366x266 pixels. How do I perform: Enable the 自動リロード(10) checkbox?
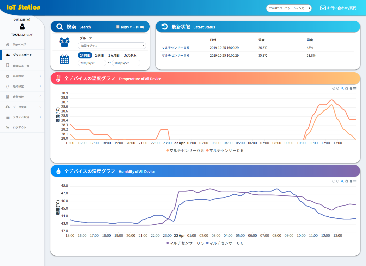[x=118, y=27]
